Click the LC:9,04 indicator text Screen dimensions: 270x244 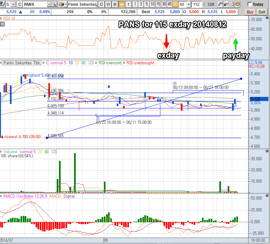click(255, 62)
